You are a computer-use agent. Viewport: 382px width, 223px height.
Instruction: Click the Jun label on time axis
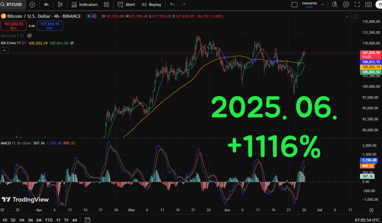point(227,210)
